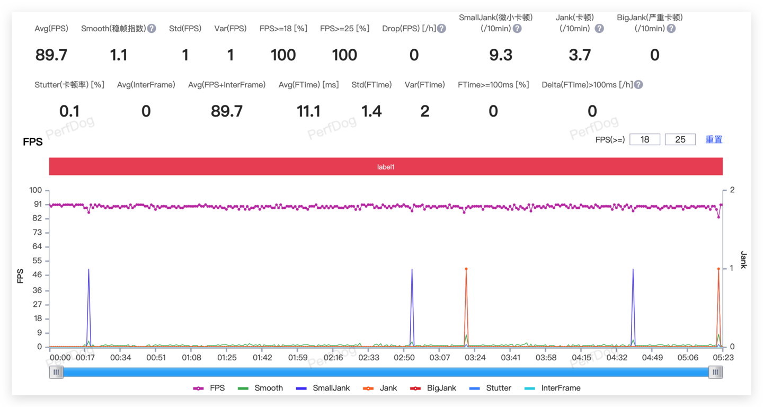
Task: Click help icon beside Smooth(稳帧指数)
Action: 152,29
